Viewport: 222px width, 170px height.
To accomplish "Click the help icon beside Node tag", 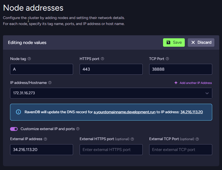I will [x=29, y=59].
